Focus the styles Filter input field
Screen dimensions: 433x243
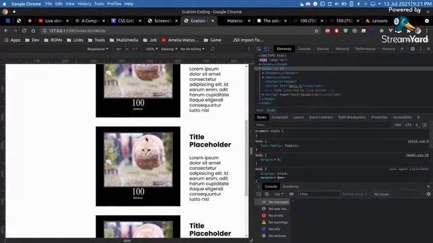[323, 125]
